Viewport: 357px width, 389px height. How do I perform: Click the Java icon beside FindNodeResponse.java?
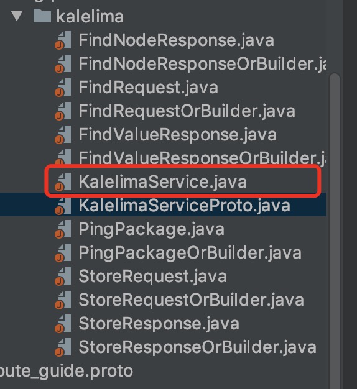(63, 40)
